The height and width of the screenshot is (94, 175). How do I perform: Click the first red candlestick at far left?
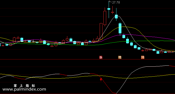[x=3, y=46]
